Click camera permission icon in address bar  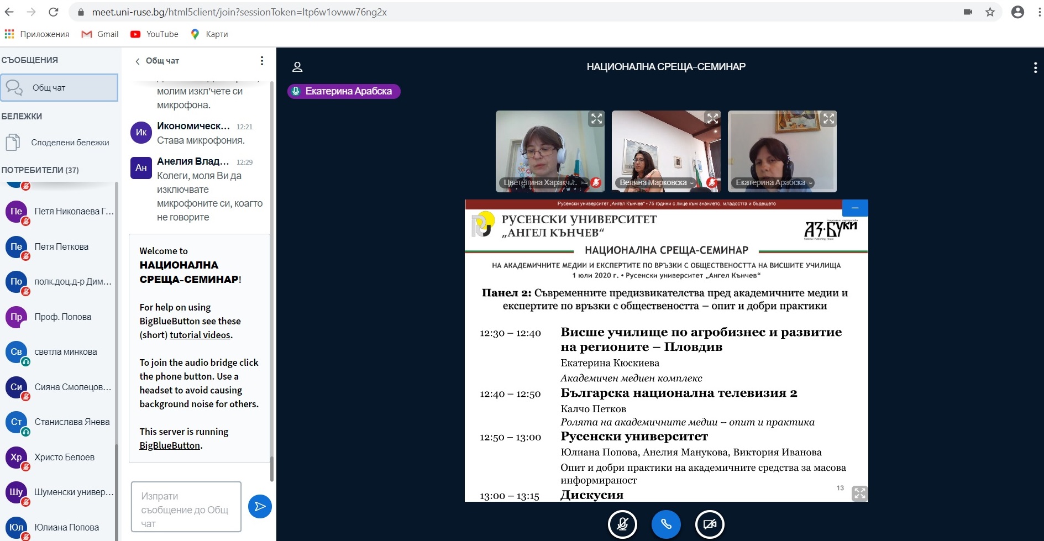(x=968, y=12)
